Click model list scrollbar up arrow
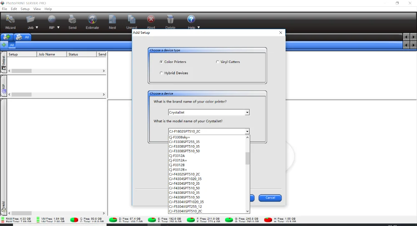This screenshot has width=417, height=226. [x=248, y=138]
